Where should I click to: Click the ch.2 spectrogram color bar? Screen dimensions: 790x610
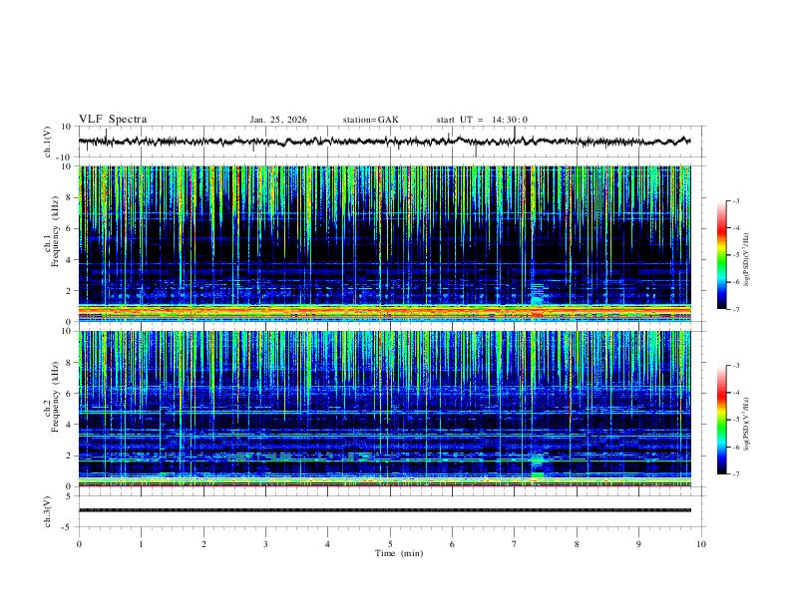pos(721,420)
